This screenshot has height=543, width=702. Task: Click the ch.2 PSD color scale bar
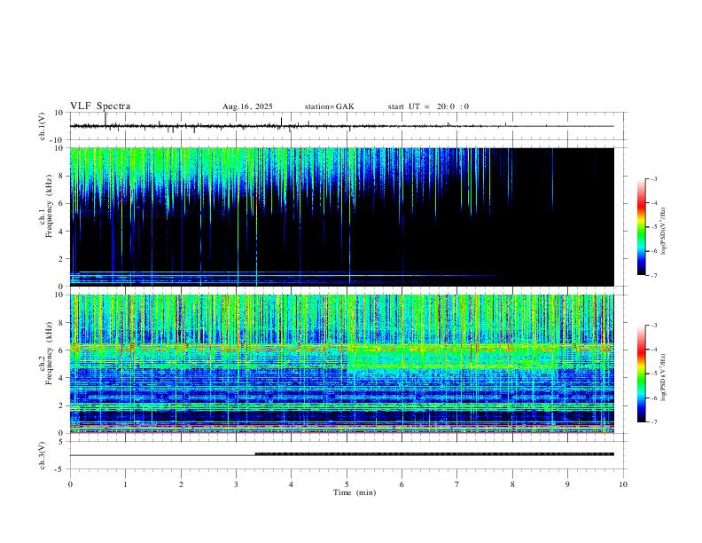(641, 374)
